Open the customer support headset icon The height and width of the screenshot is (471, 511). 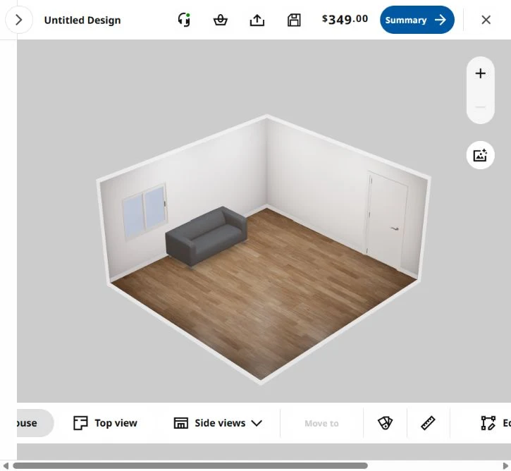pos(184,20)
